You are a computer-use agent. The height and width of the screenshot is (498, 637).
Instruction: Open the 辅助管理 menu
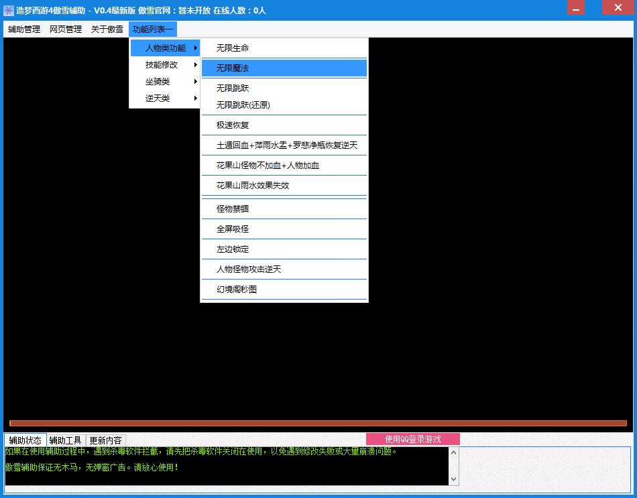[x=24, y=29]
